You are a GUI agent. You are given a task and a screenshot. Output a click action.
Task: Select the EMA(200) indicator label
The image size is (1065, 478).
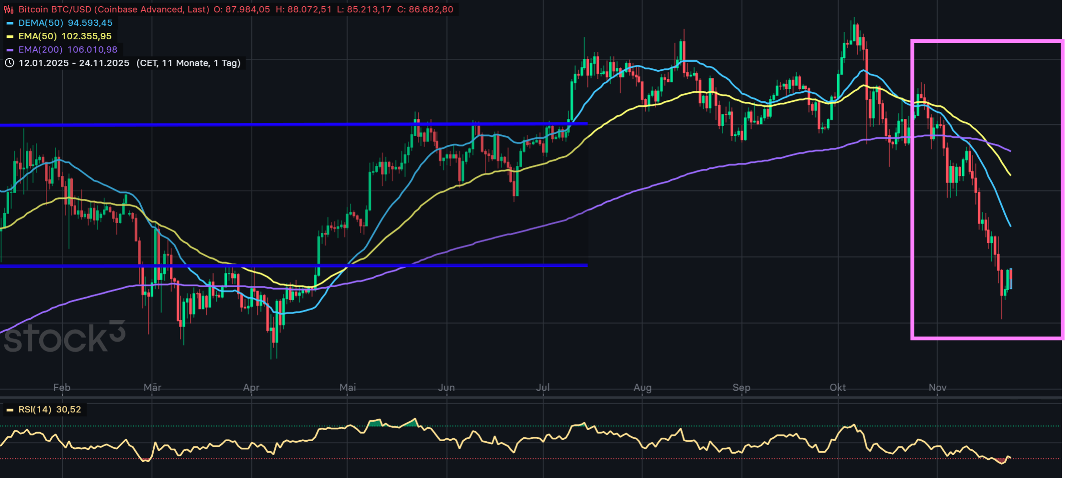tap(40, 50)
